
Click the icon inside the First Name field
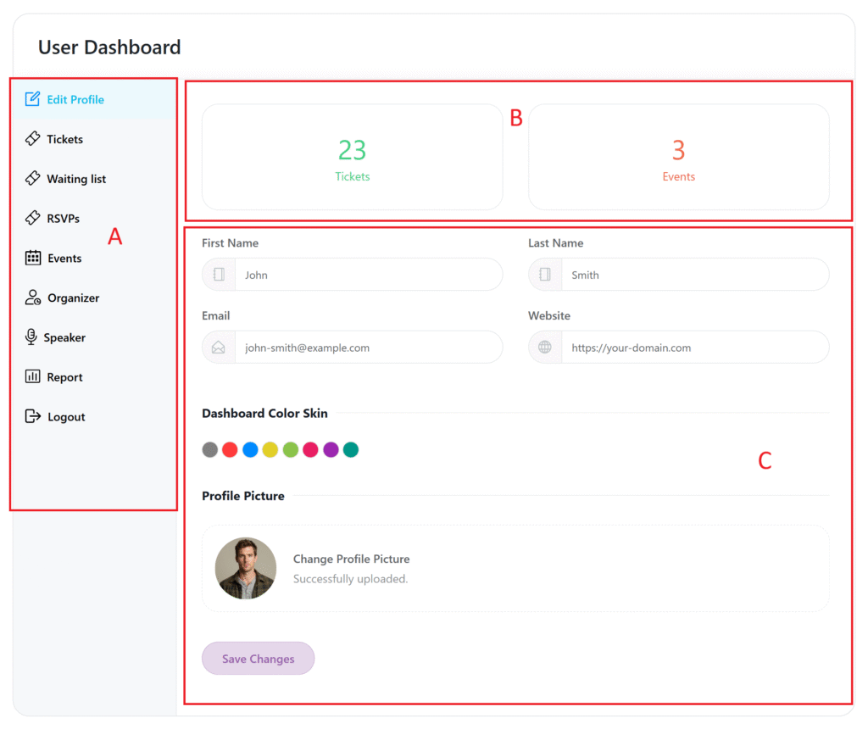click(218, 274)
